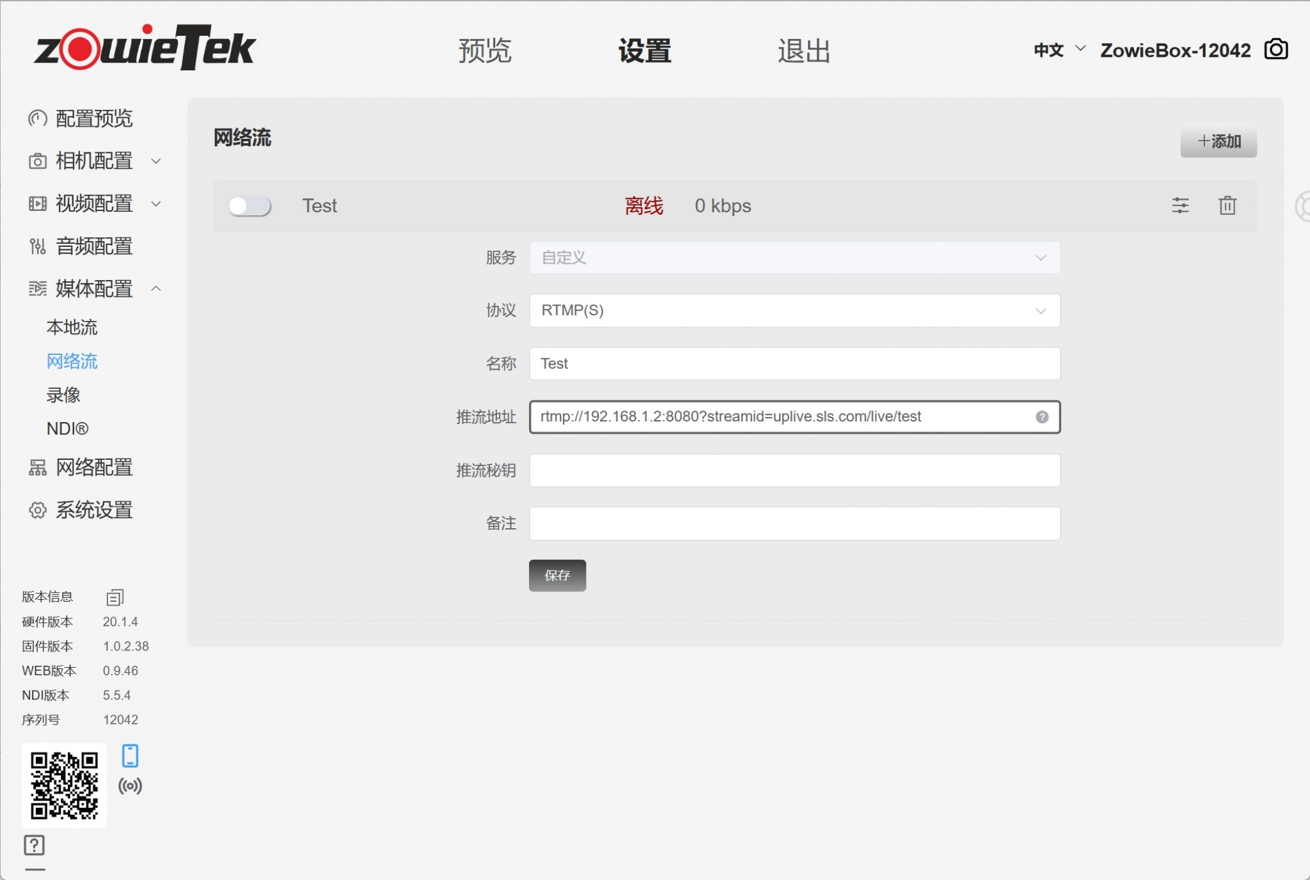The height and width of the screenshot is (880, 1310).
Task: Open stream settings sliders icon for Test
Action: 1180,205
